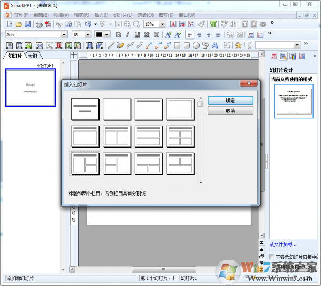Toggle the 不显示幻灯片母板 checkbox
321x286 pixels.
pyautogui.click(x=272, y=257)
